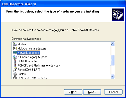Select Printers in the list
The height and width of the screenshot is (98, 126).
(x=22, y=74)
